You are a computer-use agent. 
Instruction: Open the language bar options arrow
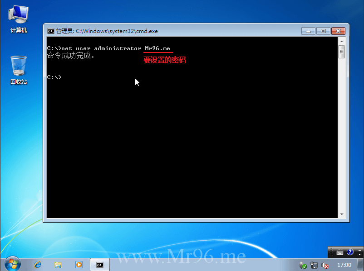click(359, 255)
